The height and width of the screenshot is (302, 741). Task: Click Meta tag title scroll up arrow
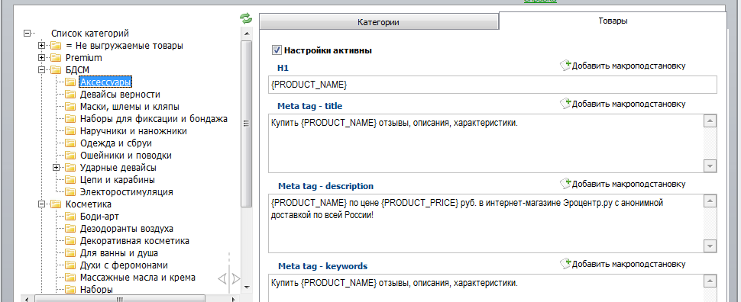(710, 121)
